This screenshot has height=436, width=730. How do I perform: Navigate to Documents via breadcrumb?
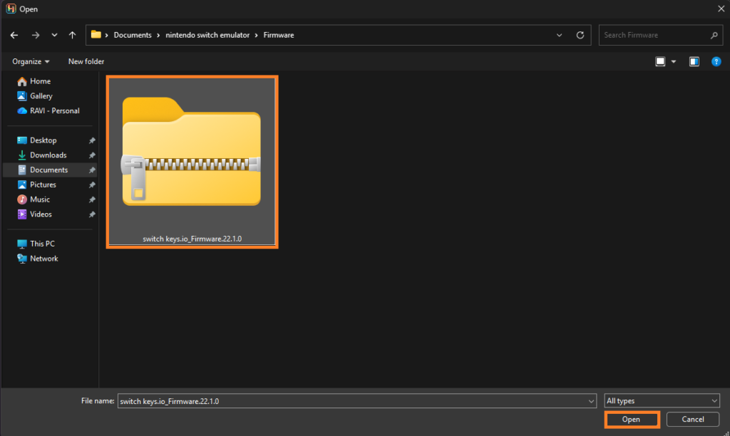click(x=133, y=34)
